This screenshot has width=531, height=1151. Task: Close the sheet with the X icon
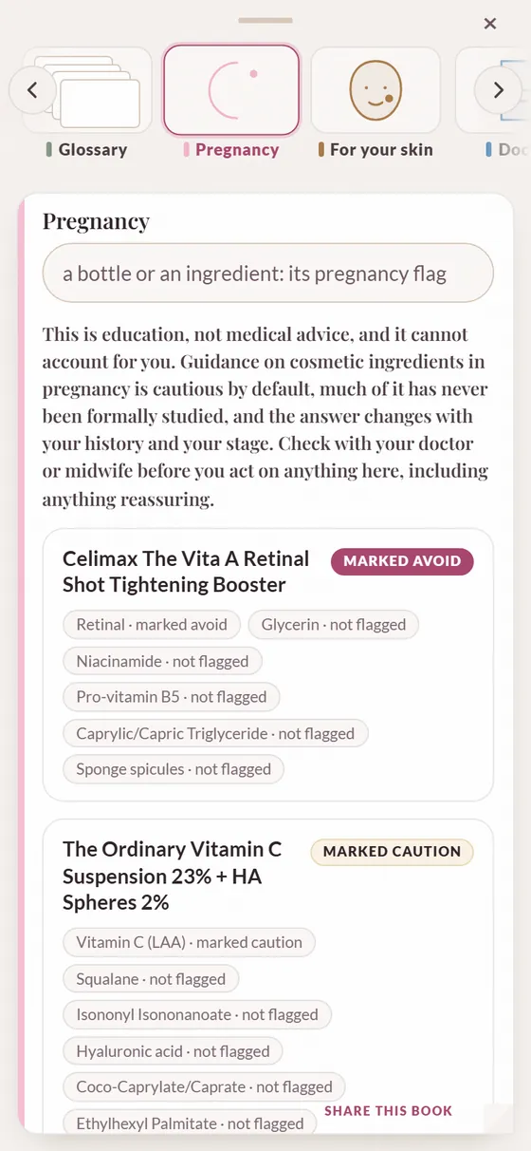click(490, 24)
